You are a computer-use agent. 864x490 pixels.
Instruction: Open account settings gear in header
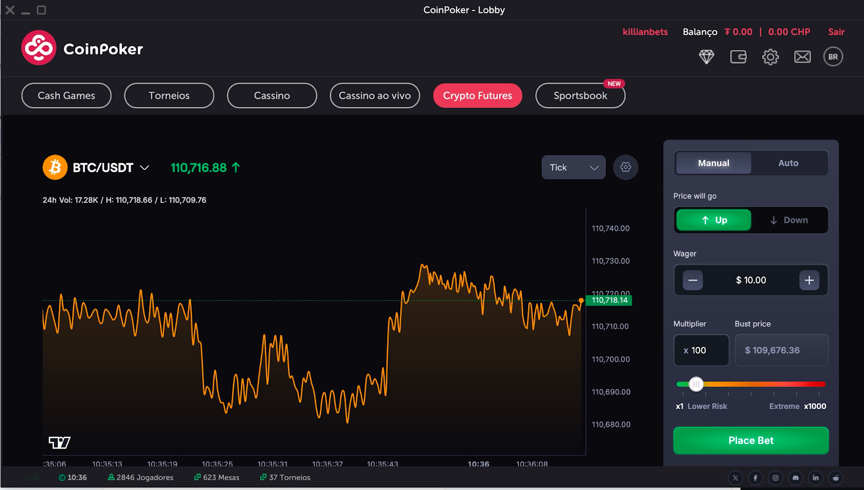[771, 57]
